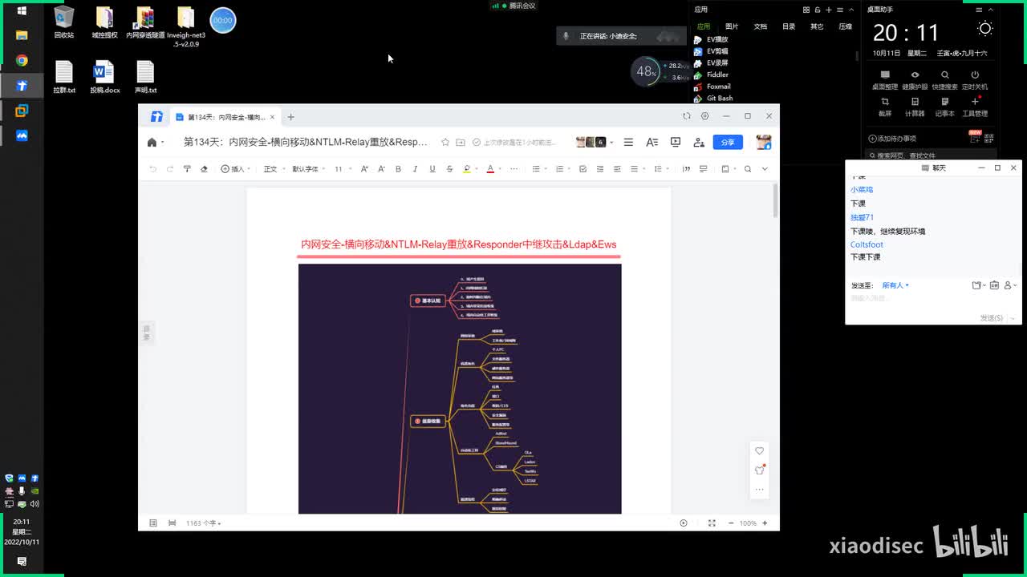Click Chrome icon in the taskbar
The height and width of the screenshot is (577, 1027).
[x=22, y=60]
